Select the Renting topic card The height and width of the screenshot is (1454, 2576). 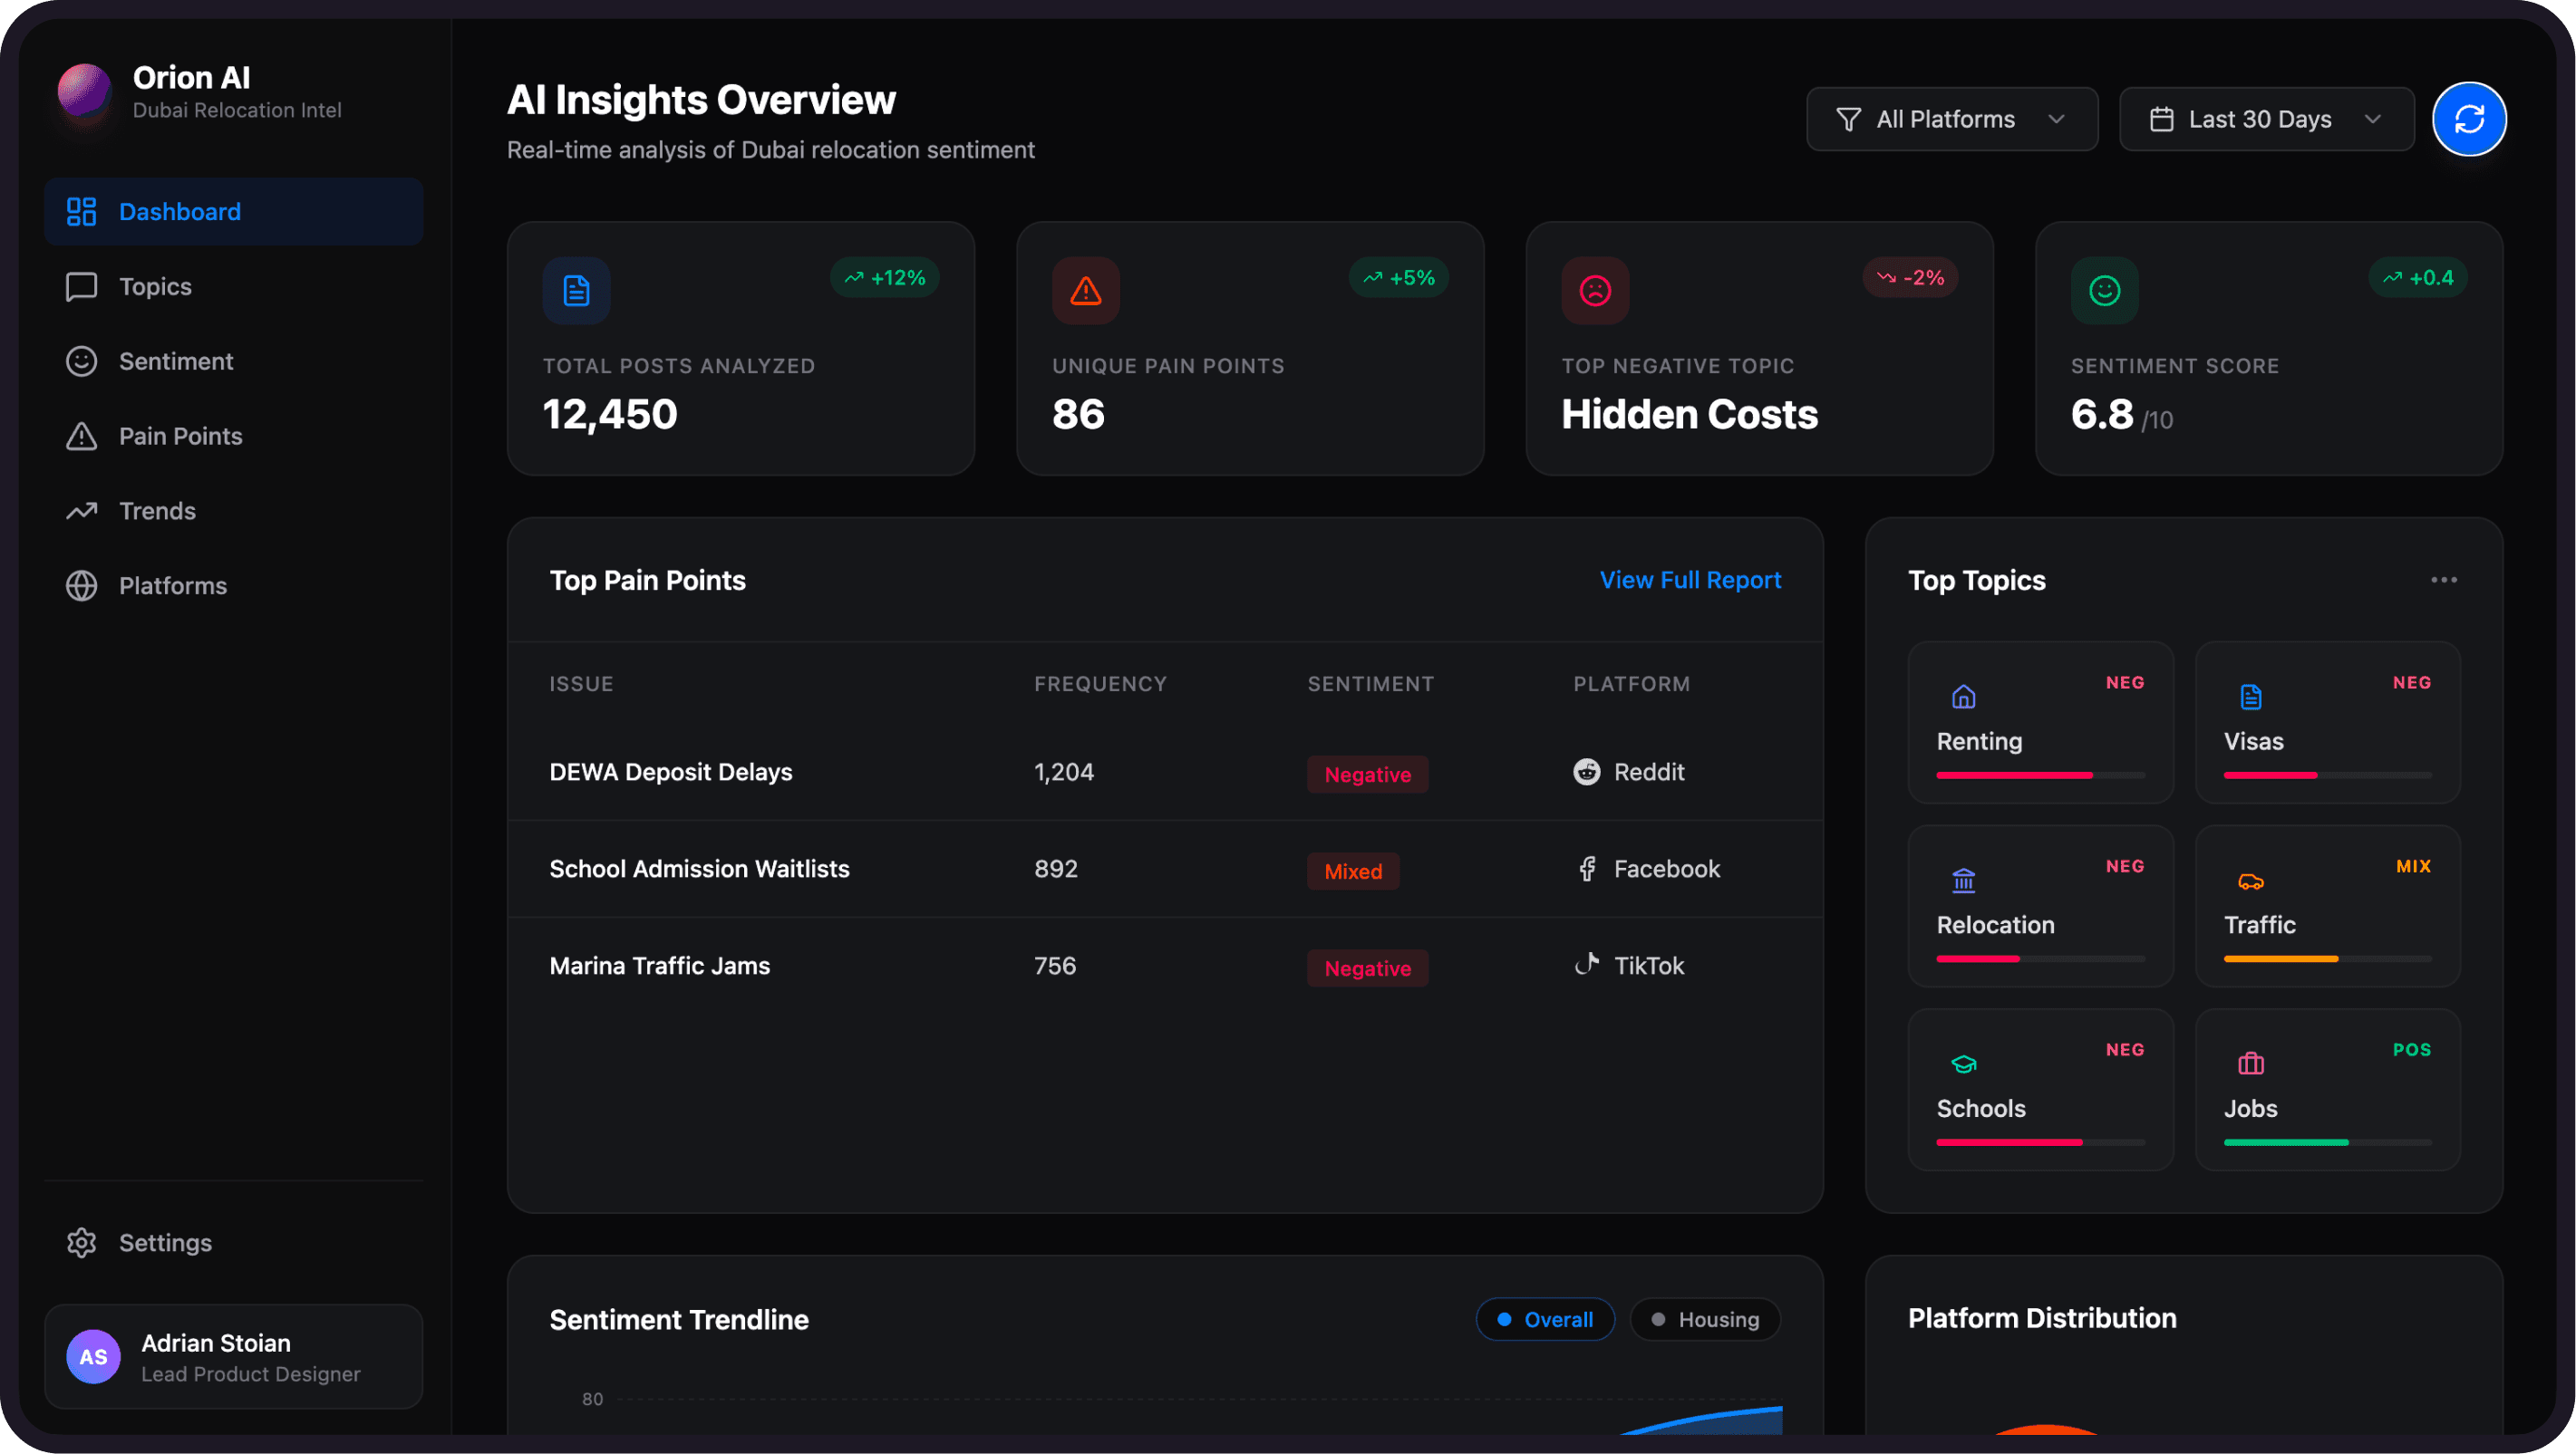pos(2040,723)
